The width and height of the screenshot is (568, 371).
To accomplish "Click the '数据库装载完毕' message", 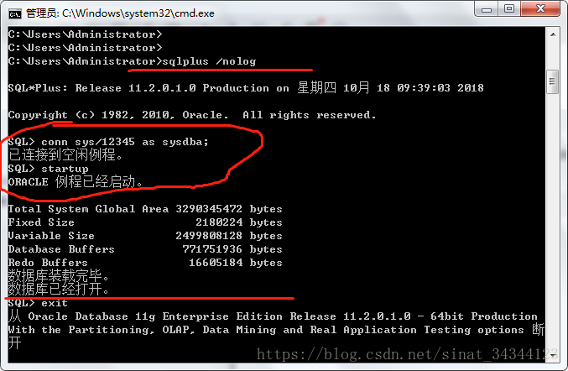I will (x=59, y=276).
